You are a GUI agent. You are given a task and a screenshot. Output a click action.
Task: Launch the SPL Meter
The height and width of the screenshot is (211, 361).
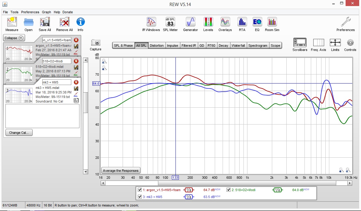point(170,23)
